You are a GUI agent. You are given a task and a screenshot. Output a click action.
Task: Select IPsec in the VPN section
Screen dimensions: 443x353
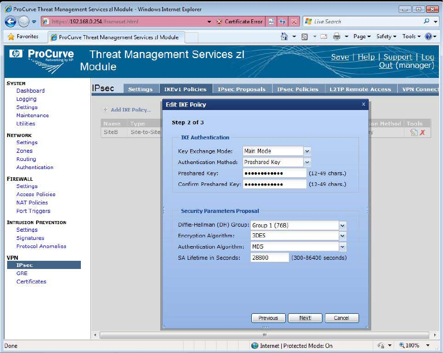tap(44, 265)
